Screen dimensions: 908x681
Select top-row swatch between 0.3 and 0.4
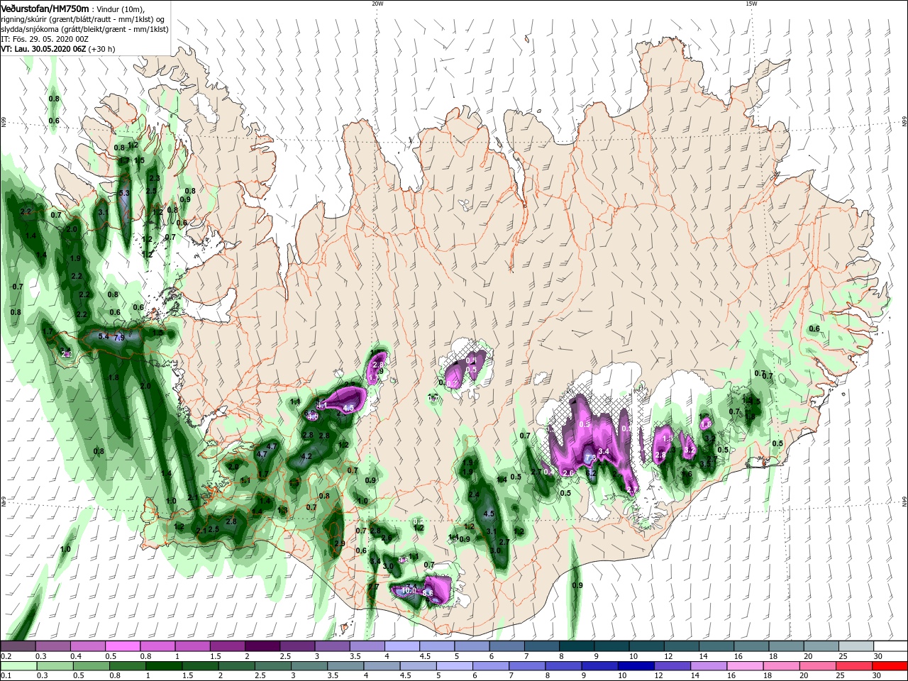[53, 646]
